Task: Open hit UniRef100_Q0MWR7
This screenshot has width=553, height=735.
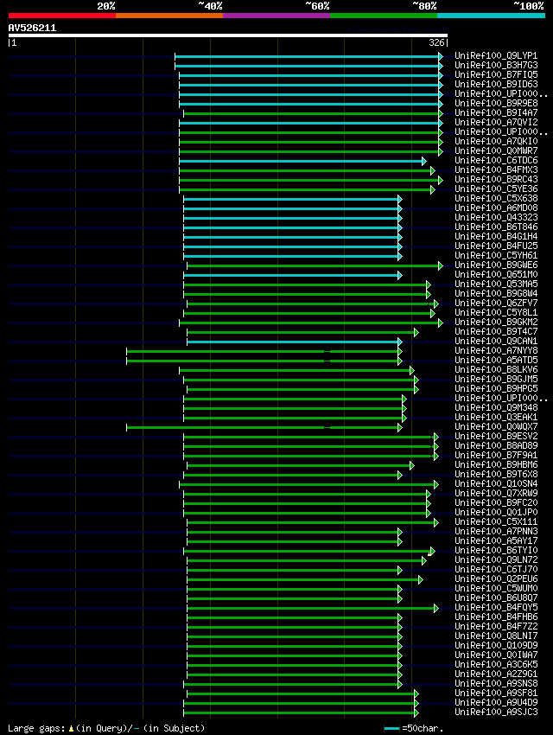Action: click(496, 151)
